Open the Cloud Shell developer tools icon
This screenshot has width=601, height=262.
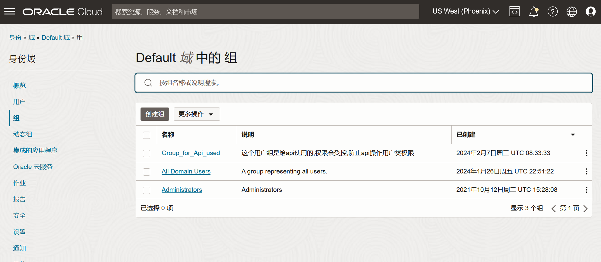click(x=514, y=12)
